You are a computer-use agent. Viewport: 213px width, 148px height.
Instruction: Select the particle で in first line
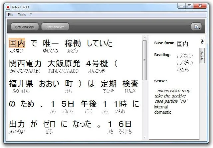point(34,43)
